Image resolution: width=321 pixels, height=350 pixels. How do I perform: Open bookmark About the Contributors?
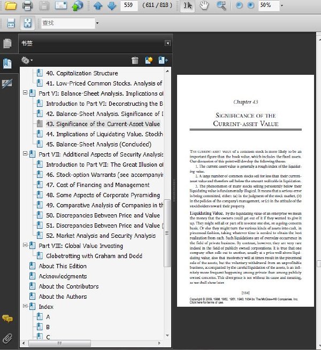pyautogui.click(x=68, y=286)
